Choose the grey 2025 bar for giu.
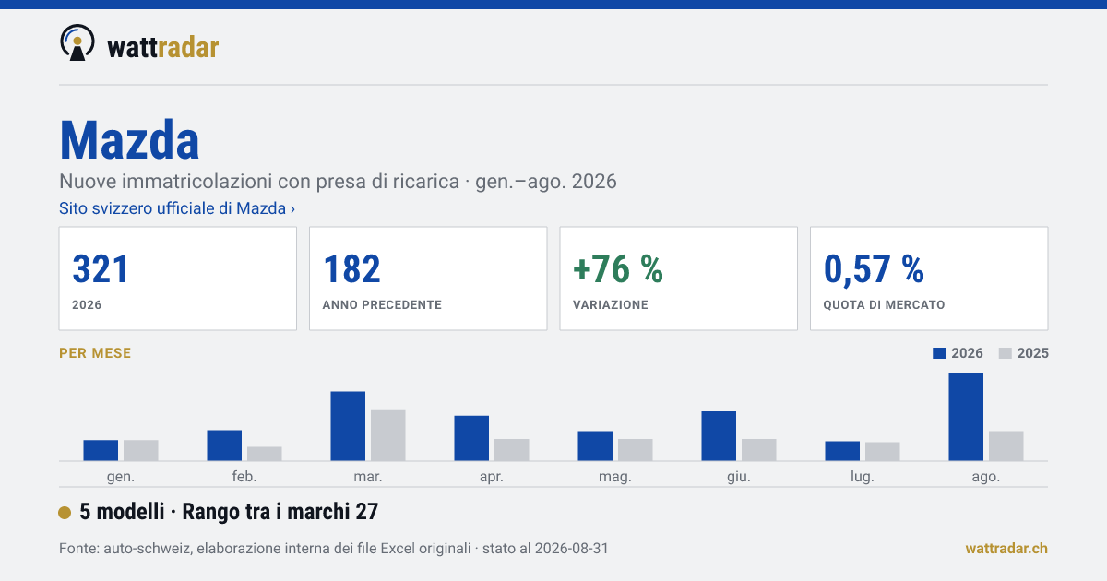The image size is (1107, 581). click(x=759, y=450)
